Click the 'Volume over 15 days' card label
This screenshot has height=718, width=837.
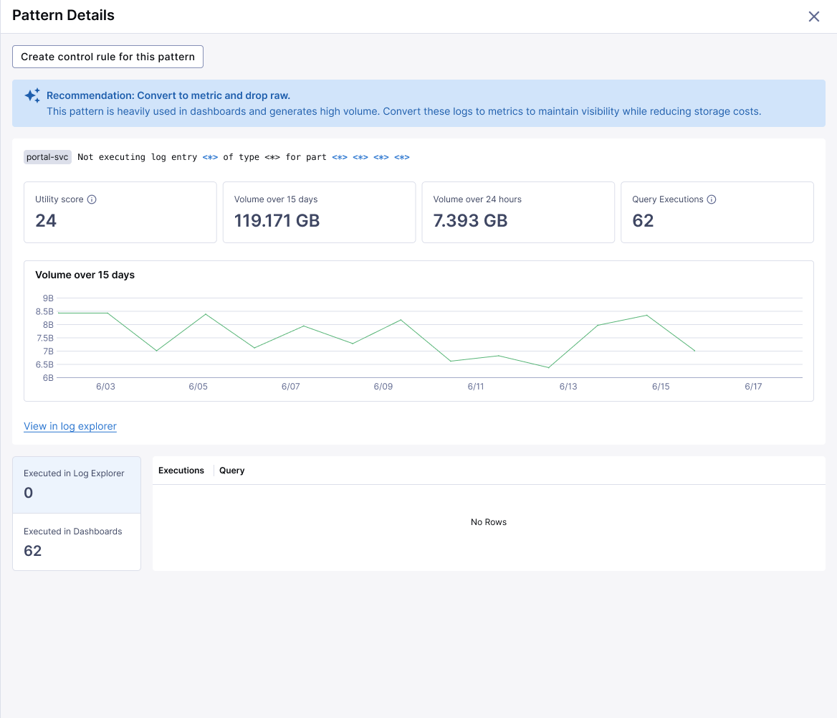pyautogui.click(x=276, y=199)
